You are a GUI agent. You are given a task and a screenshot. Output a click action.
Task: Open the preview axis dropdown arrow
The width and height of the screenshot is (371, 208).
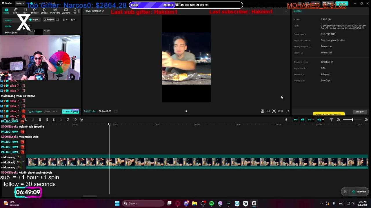coord(323,120)
